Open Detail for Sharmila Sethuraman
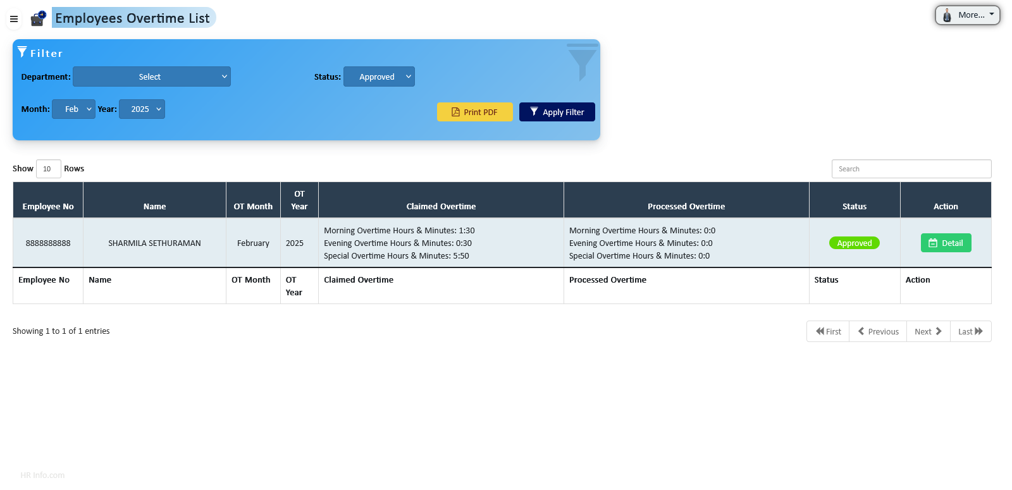This screenshot has width=1012, height=490. (946, 243)
